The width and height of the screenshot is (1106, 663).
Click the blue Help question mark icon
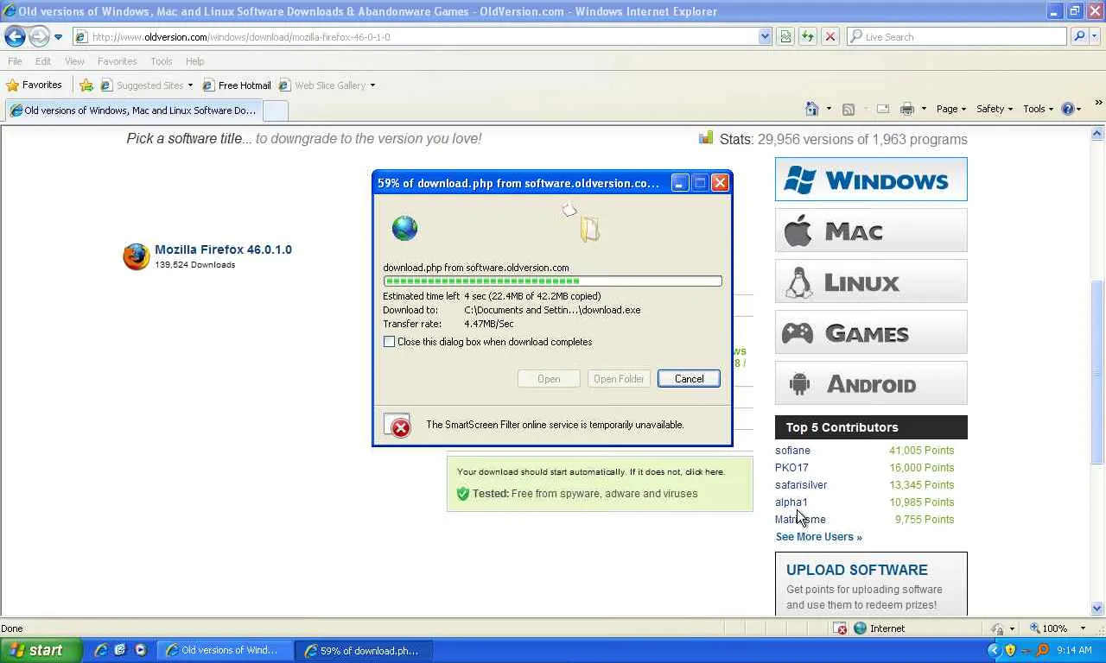(1068, 109)
